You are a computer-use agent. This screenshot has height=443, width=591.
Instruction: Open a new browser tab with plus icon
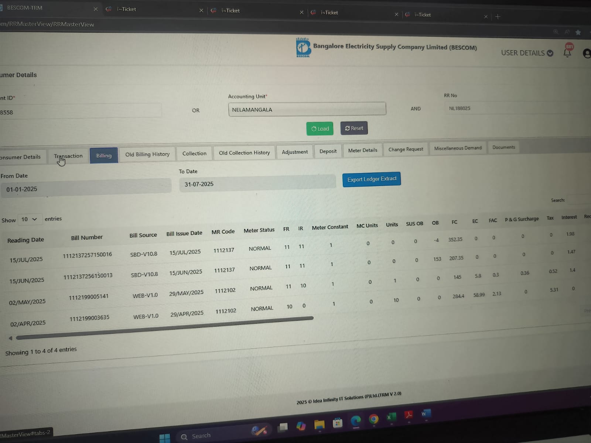498,17
